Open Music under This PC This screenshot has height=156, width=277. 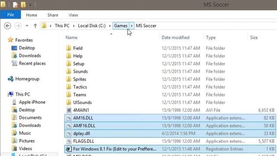tap(25, 133)
